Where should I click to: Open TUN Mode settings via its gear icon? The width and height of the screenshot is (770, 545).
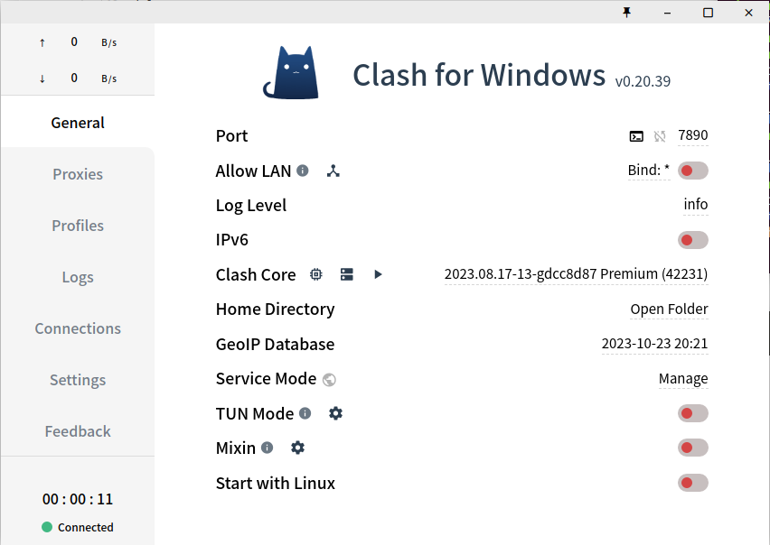point(335,412)
